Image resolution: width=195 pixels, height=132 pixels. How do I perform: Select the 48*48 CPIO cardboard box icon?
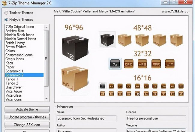click(x=124, y=40)
